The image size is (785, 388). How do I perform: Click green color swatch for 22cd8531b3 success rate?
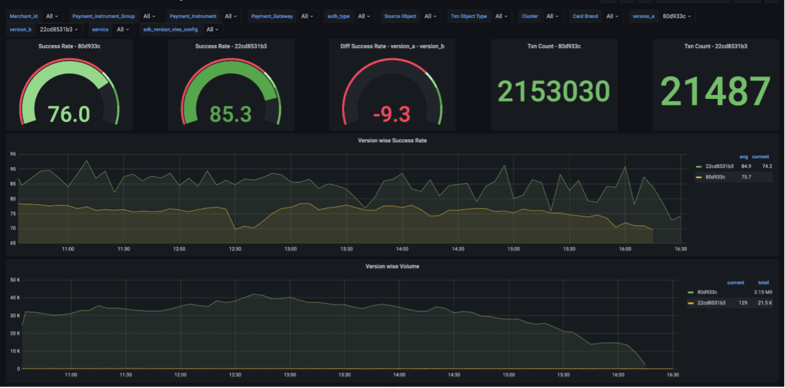699,166
